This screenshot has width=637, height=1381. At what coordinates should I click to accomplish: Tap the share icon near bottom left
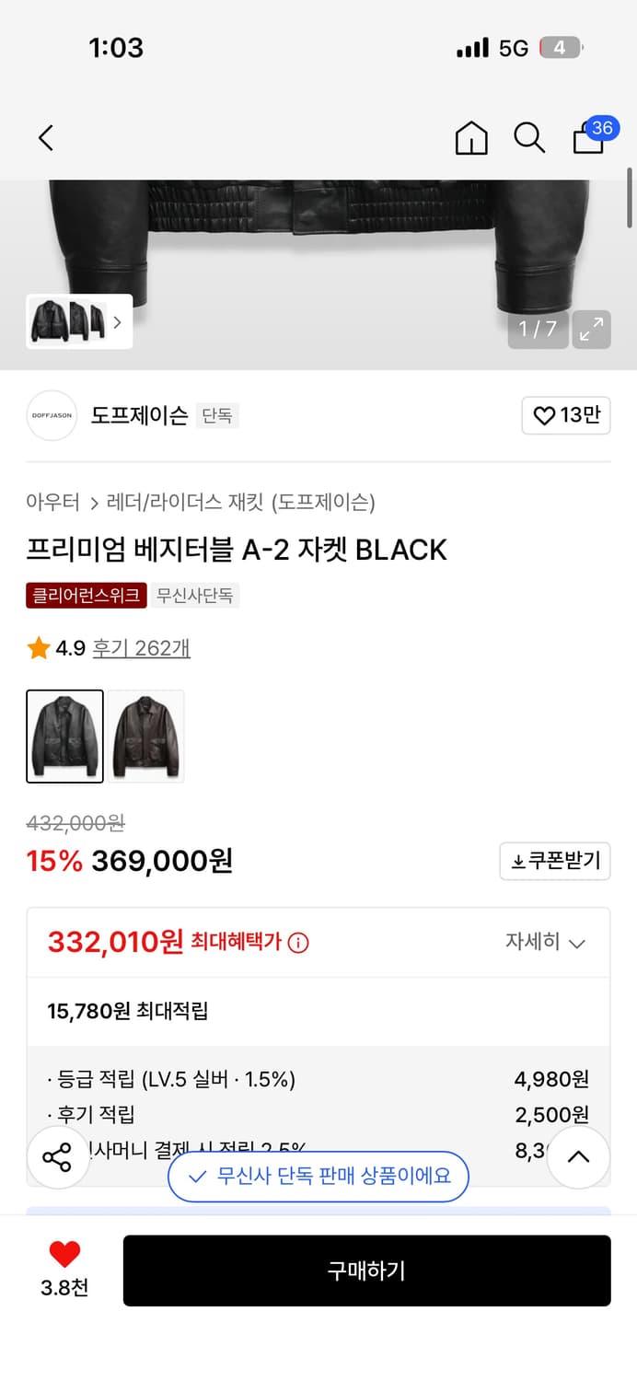(x=58, y=1157)
